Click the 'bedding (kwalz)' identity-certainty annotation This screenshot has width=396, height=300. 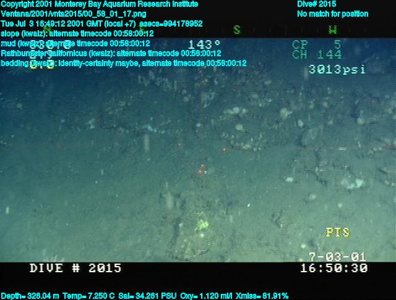pos(124,63)
